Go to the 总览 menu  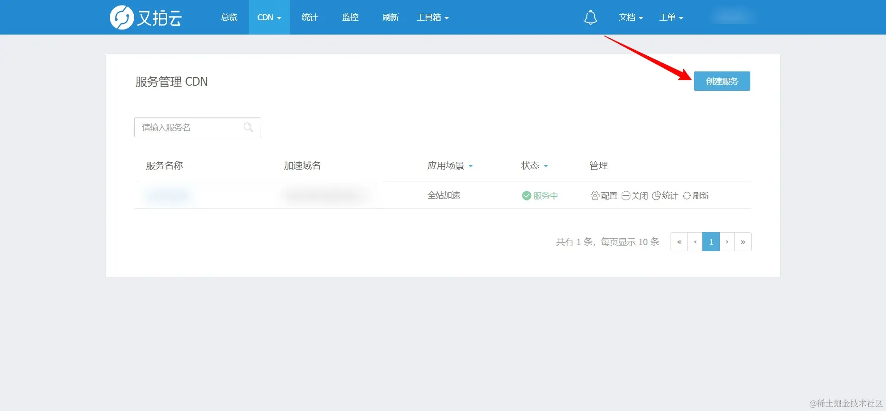pos(229,18)
